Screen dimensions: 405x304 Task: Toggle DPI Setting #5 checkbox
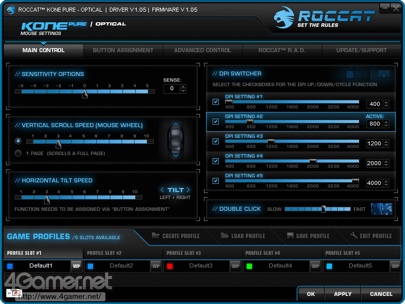point(216,181)
